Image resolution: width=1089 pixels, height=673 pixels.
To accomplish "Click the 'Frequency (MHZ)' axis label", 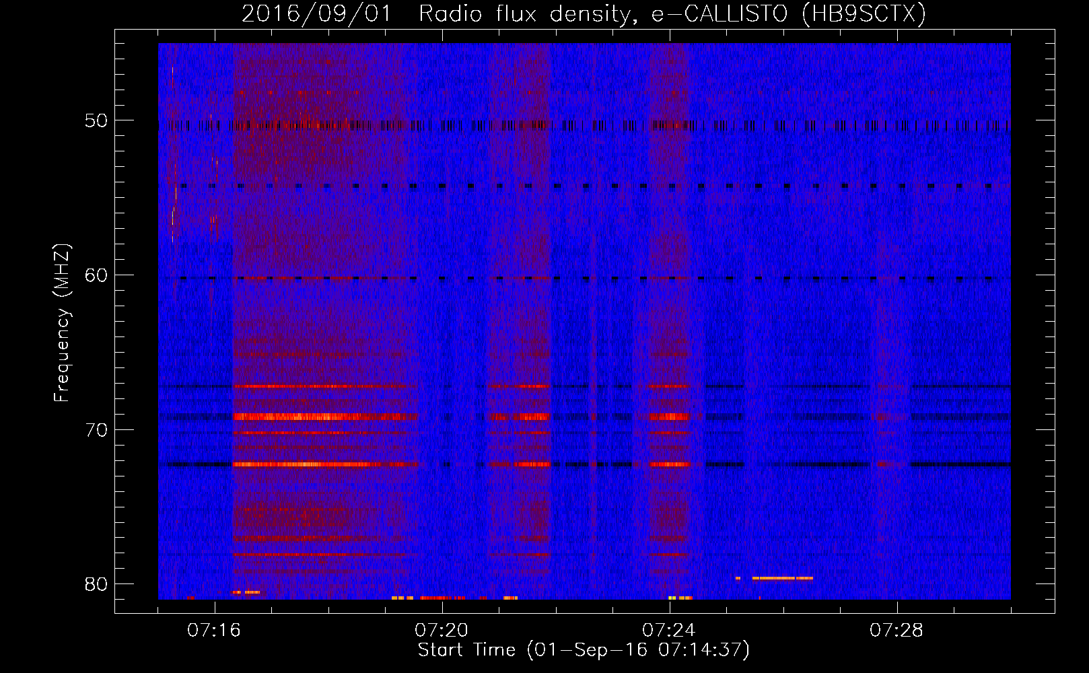I will (62, 322).
